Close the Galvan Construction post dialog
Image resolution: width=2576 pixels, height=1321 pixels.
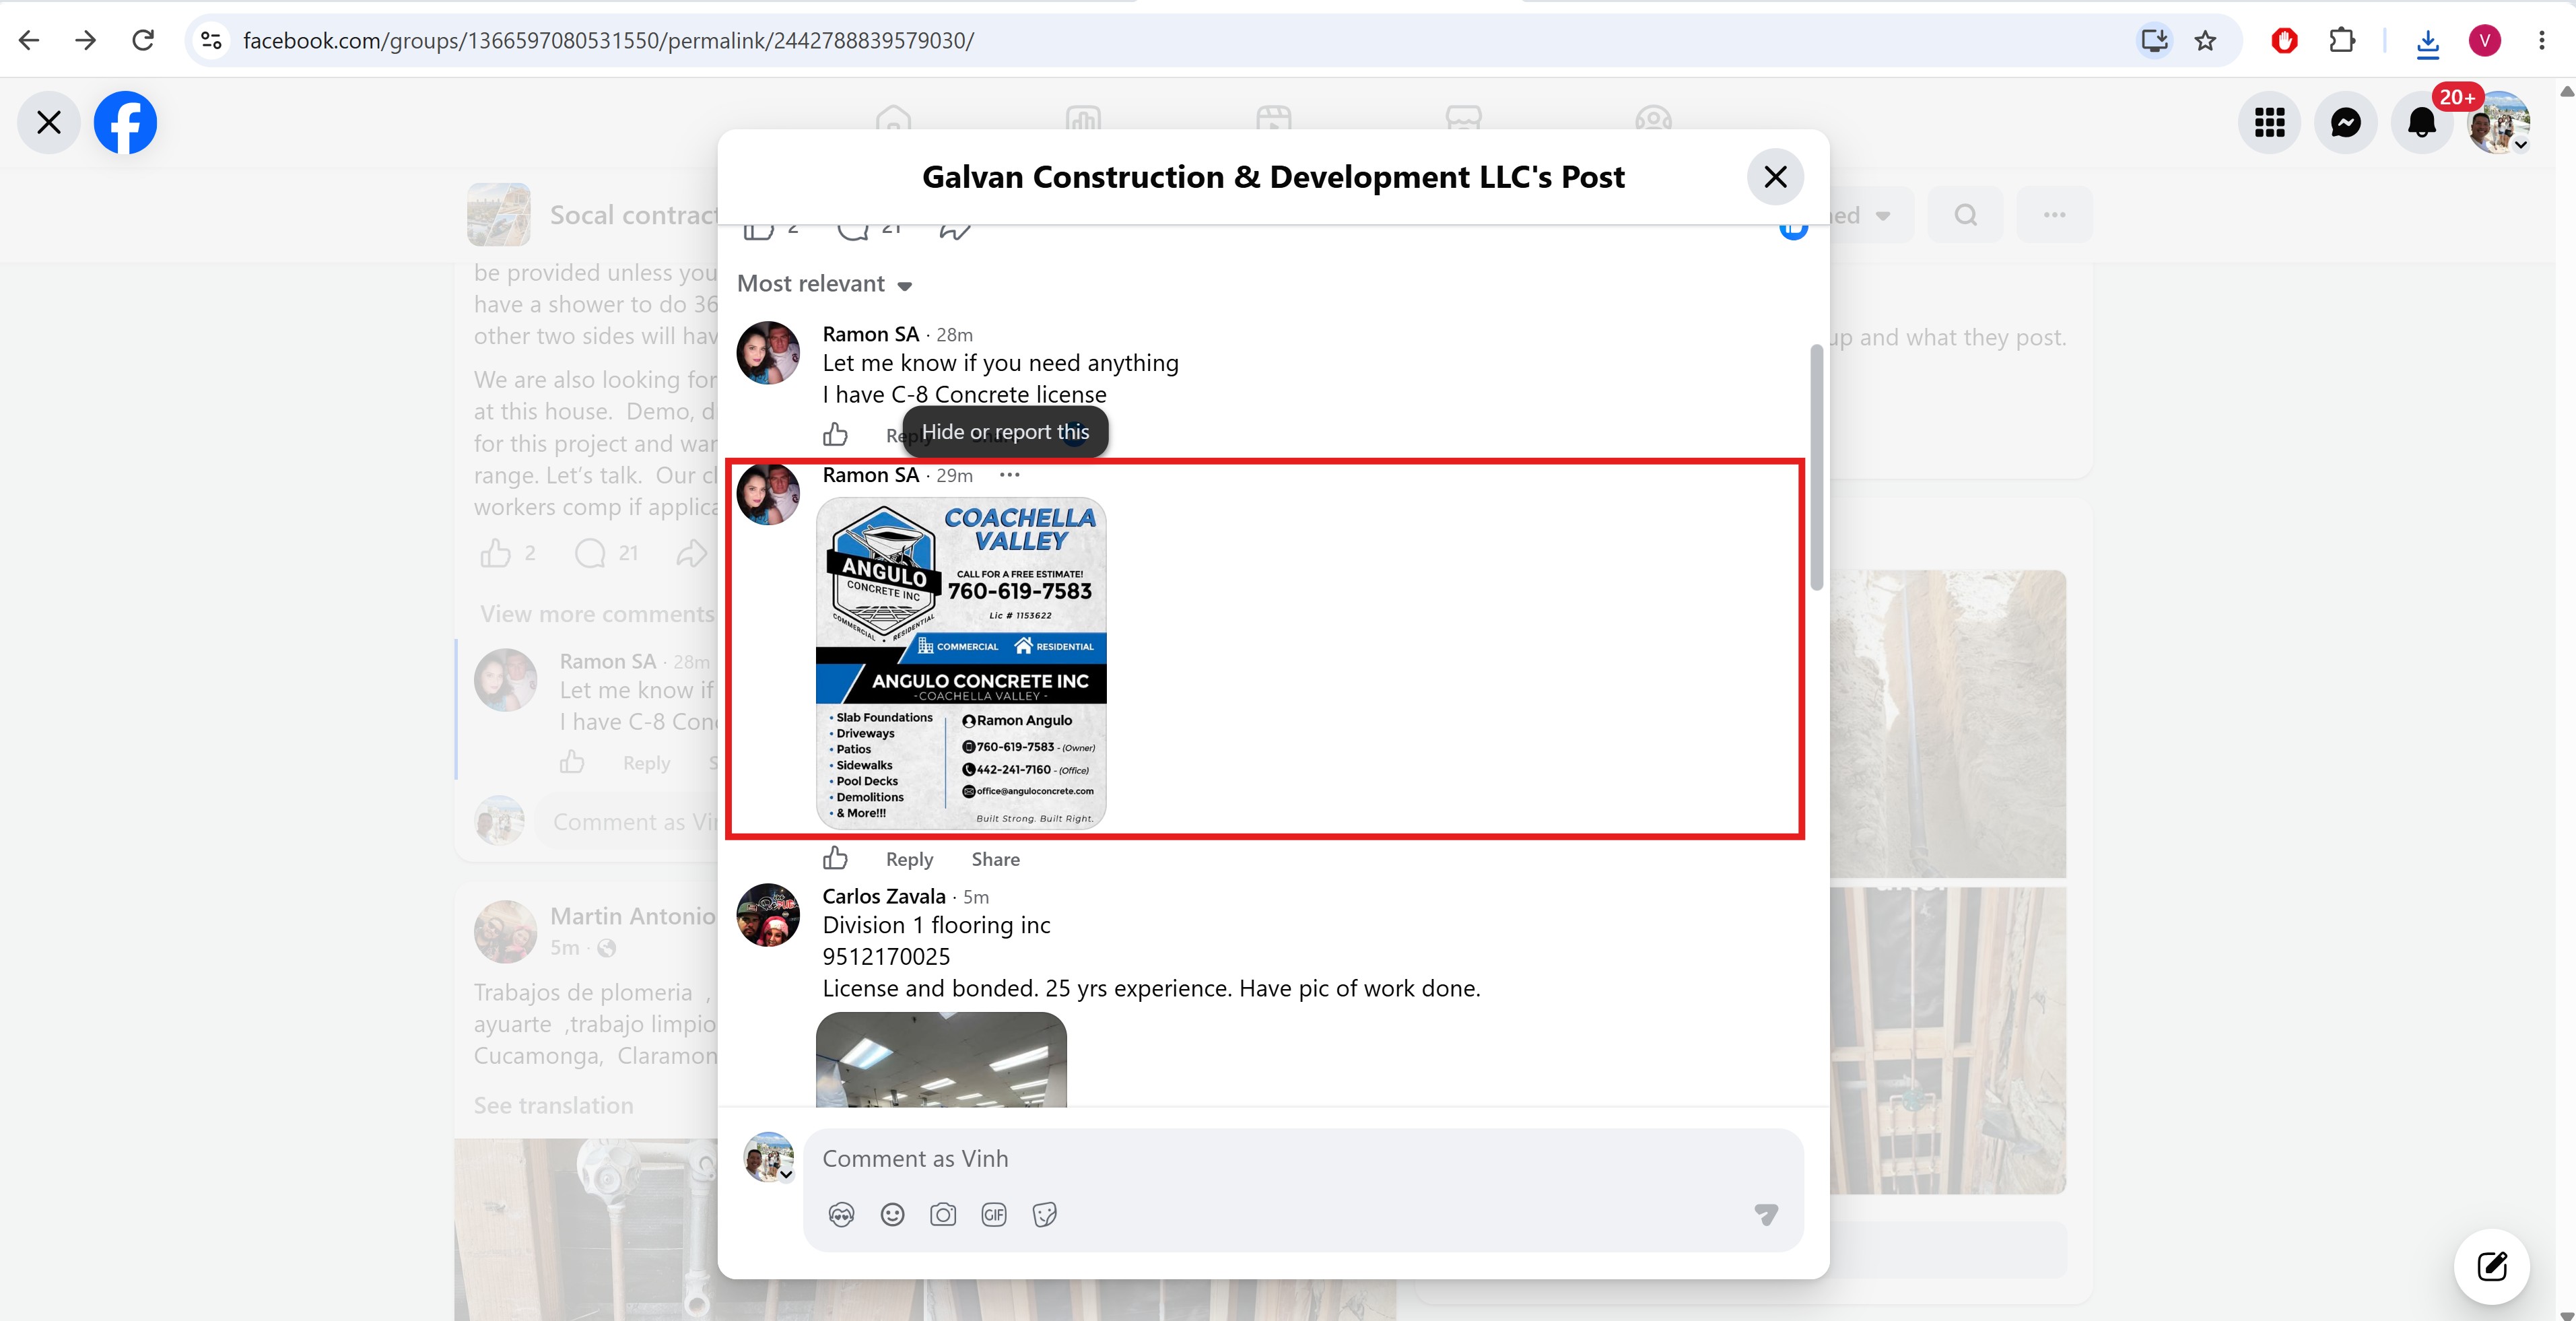pyautogui.click(x=1775, y=177)
